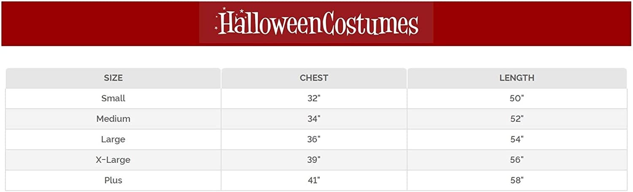This screenshot has width=633, height=192.
Task: Select the 41" chest measurement cell
Action: (314, 180)
